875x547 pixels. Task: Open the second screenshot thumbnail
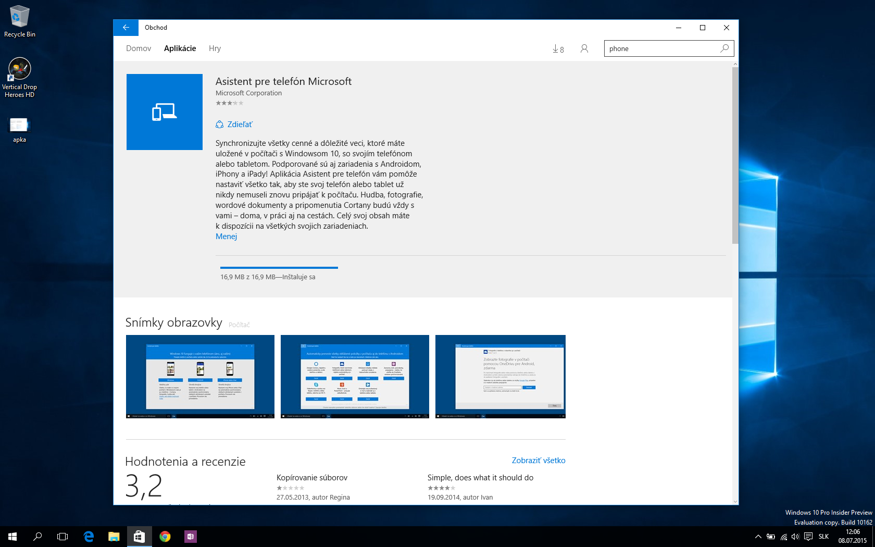pyautogui.click(x=355, y=377)
